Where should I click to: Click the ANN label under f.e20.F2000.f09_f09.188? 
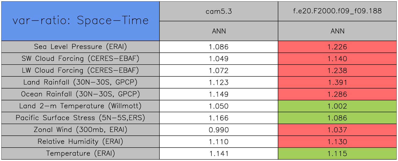(x=337, y=31)
